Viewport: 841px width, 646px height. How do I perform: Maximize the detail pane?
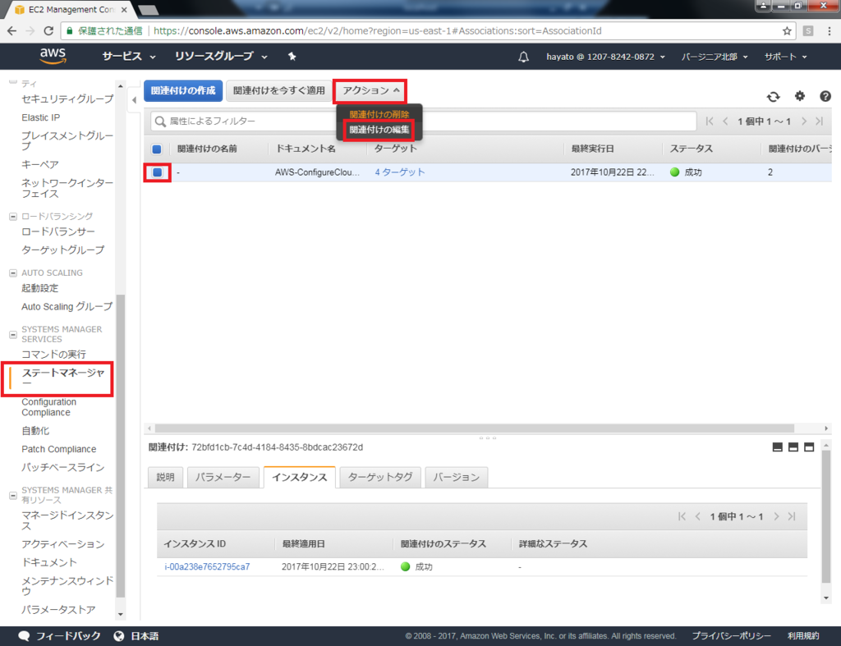809,447
